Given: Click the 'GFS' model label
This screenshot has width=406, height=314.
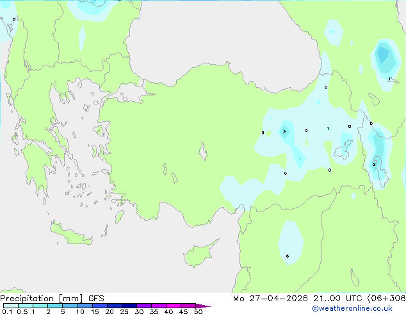Looking at the screenshot, I should click(96, 299).
